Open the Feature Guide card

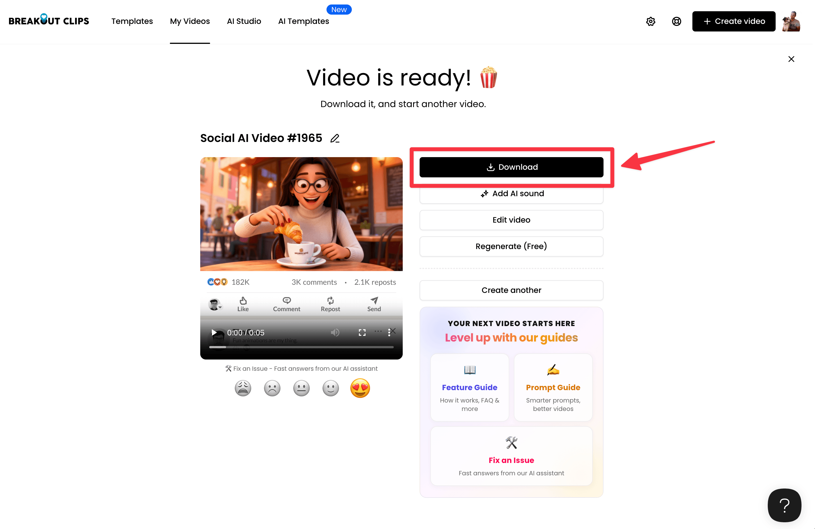(x=469, y=387)
